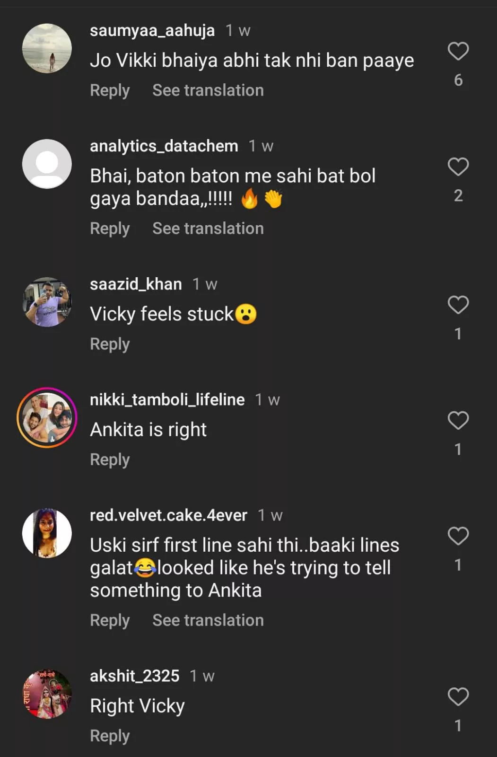
Task: Open the red.velvet.cake.4ever username
Action: pyautogui.click(x=168, y=515)
